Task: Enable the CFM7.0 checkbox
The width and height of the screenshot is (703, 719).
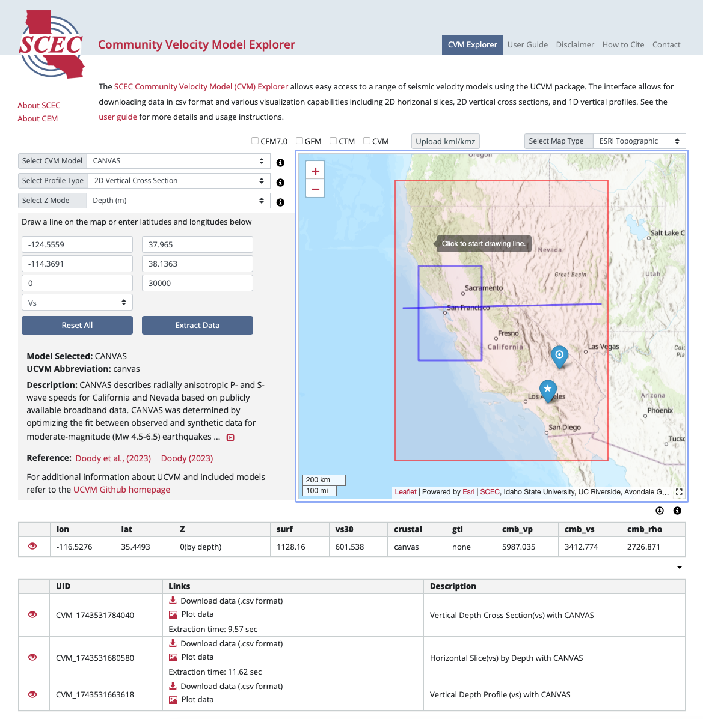Action: click(x=255, y=141)
